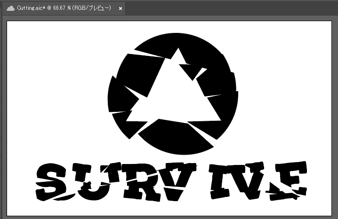Click the cloud document icon in tab

pos(10,8)
